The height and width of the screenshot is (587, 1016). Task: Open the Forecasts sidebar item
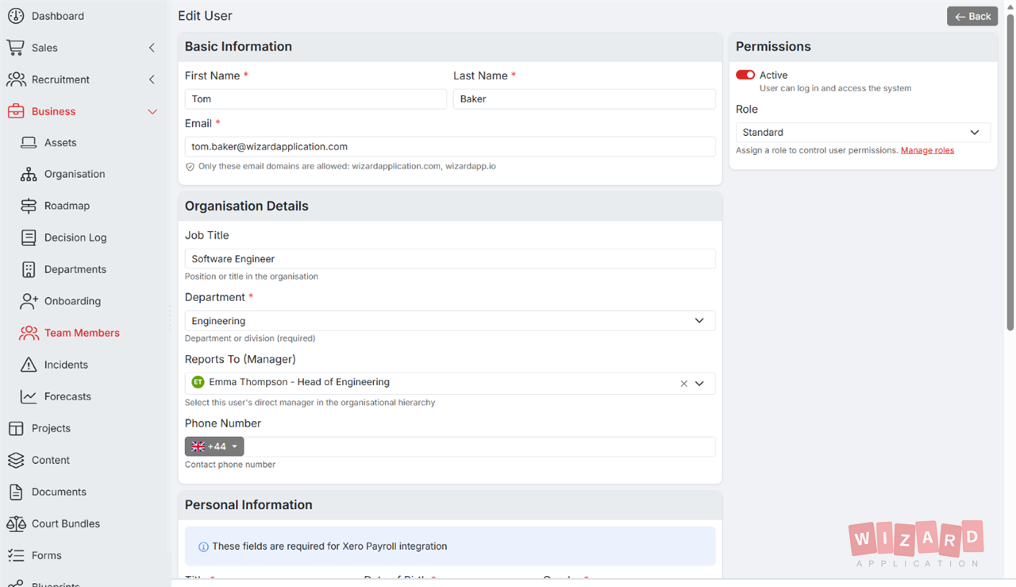(x=67, y=396)
